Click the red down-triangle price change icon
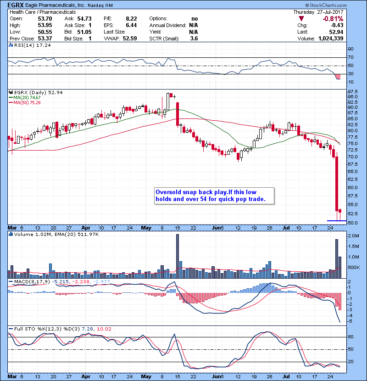367x381 pixels. coord(301,19)
